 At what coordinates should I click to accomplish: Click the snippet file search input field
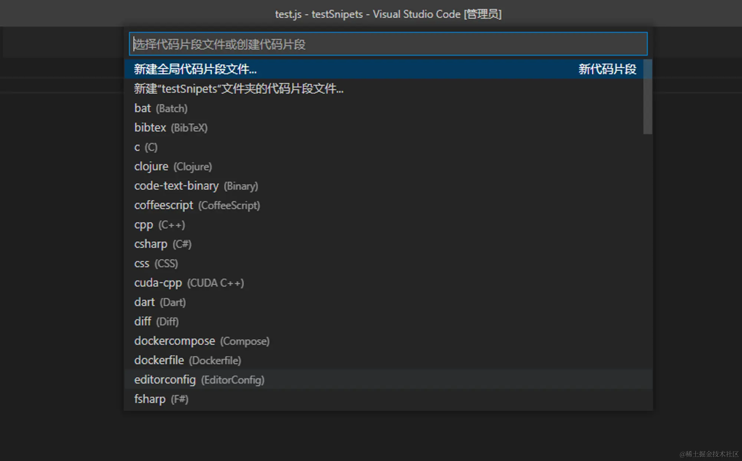388,44
